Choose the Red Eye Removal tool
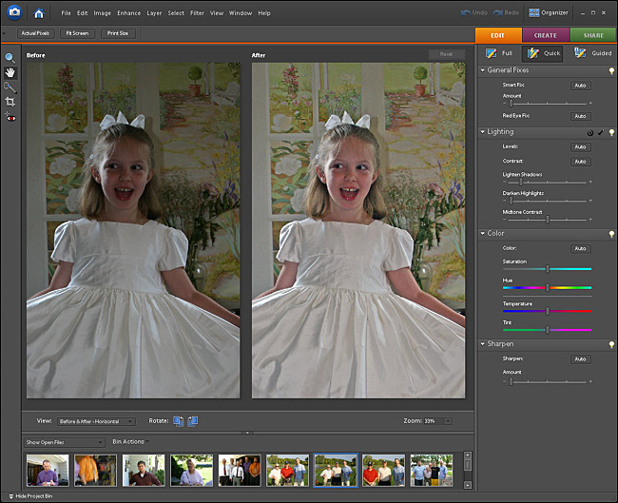The image size is (618, 503). coord(10,117)
